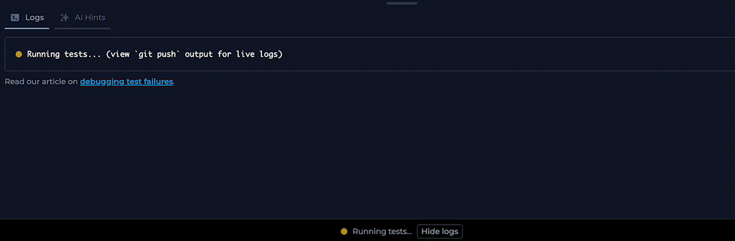Switch to the Logs tab

pyautogui.click(x=27, y=18)
